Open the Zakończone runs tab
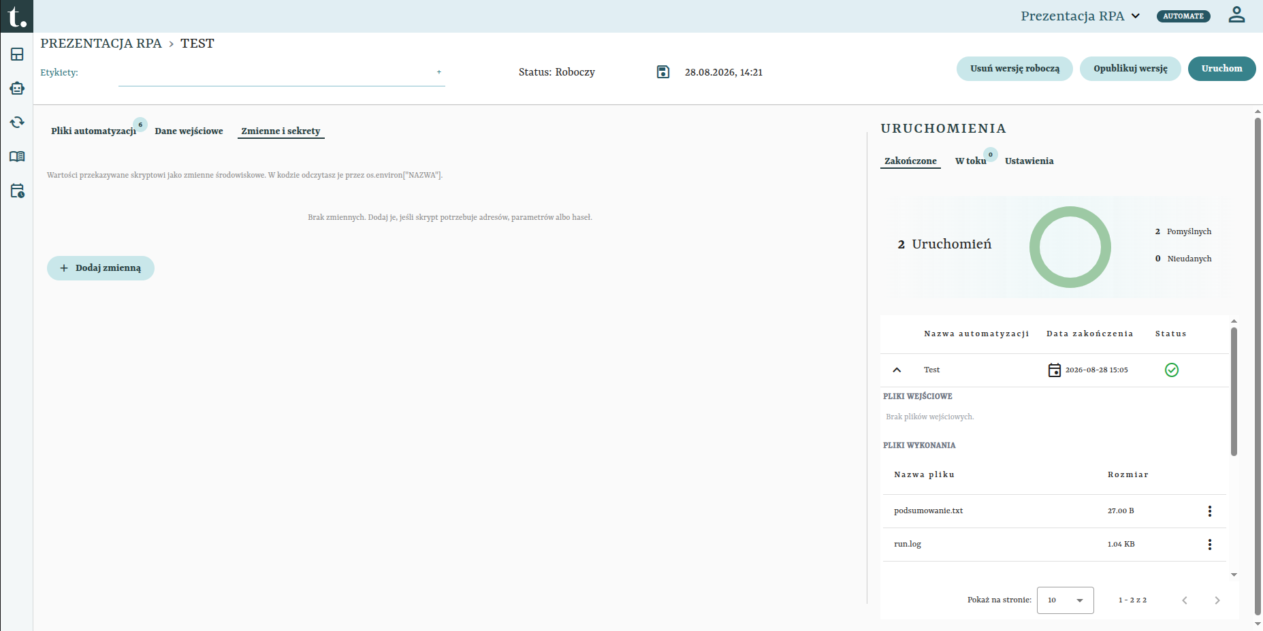1263x631 pixels. (910, 161)
